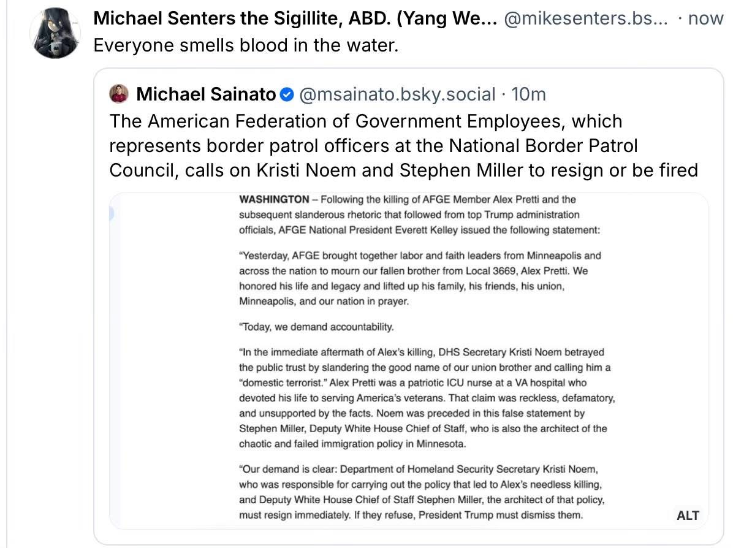Click Michael Sainato's small avatar
Screen dimensions: 733x548
pyautogui.click(x=120, y=94)
